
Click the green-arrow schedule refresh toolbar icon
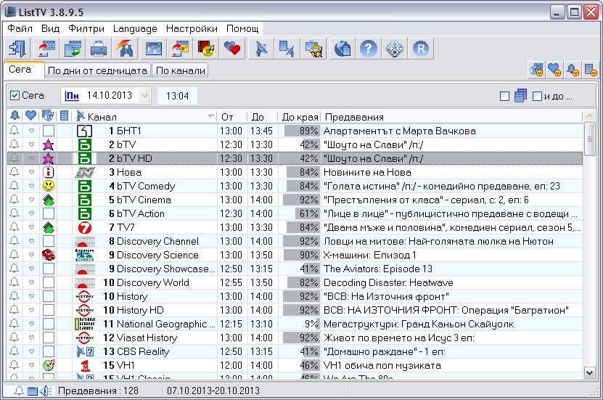73,49
